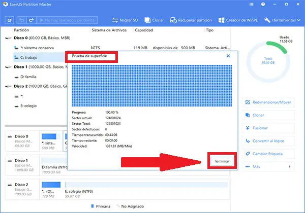Click the Usado disk usage ring chart

pyautogui.click(x=268, y=61)
